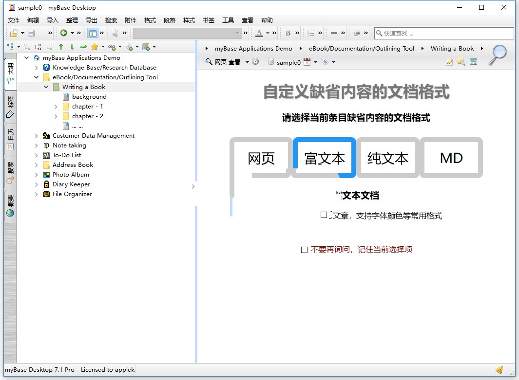This screenshot has height=380, width=519.
Task: Click the add link chain icon
Action: 112,47
